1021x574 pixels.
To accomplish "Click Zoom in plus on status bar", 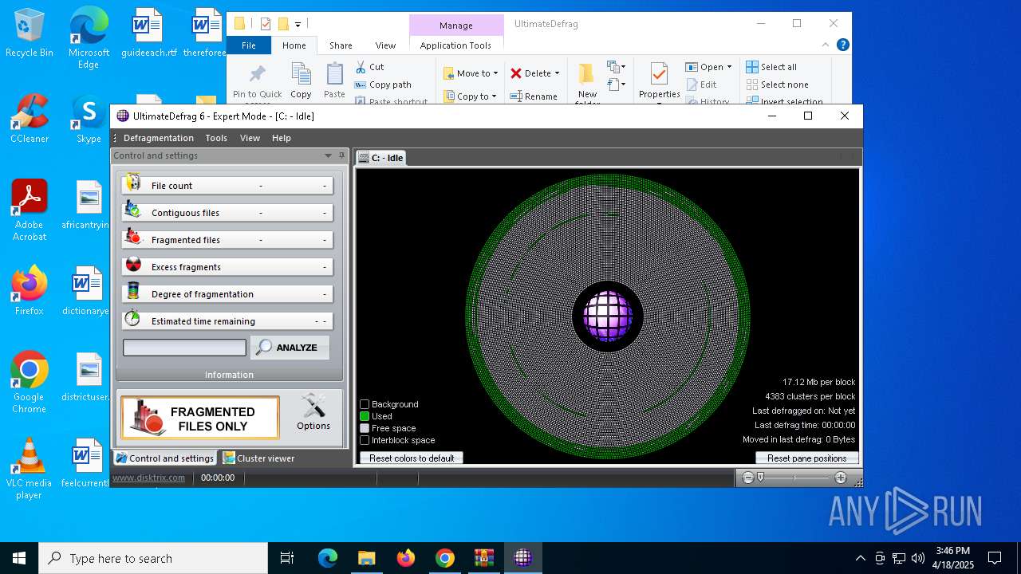I will click(x=840, y=478).
